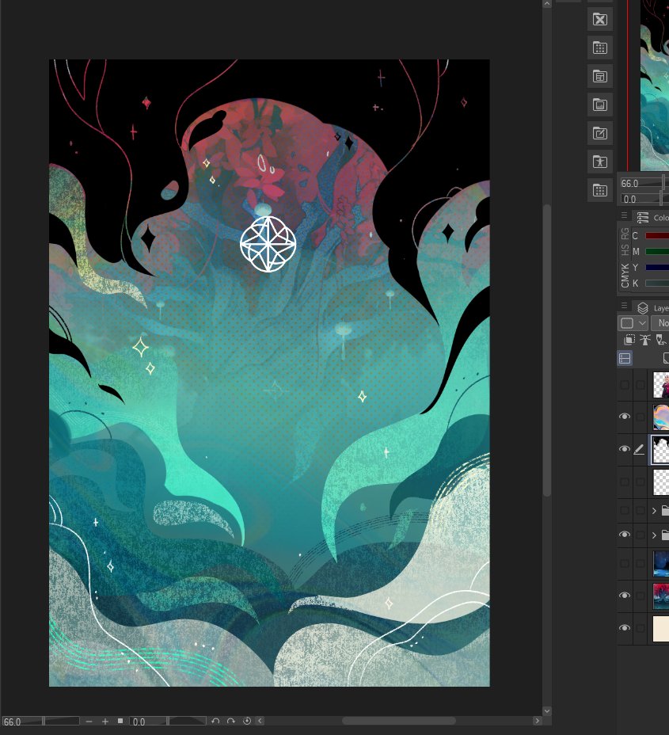Open the Monochromatic pattern material palette
Viewport: 669px width, 735px height.
(x=599, y=48)
